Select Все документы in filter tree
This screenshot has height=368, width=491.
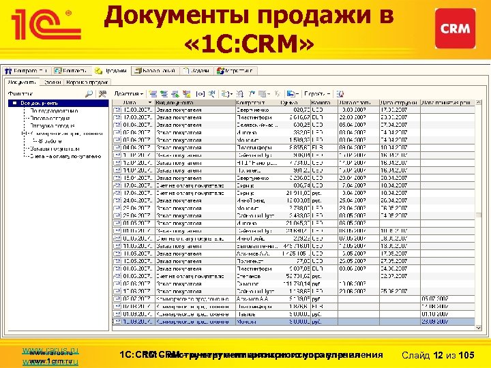tap(39, 103)
